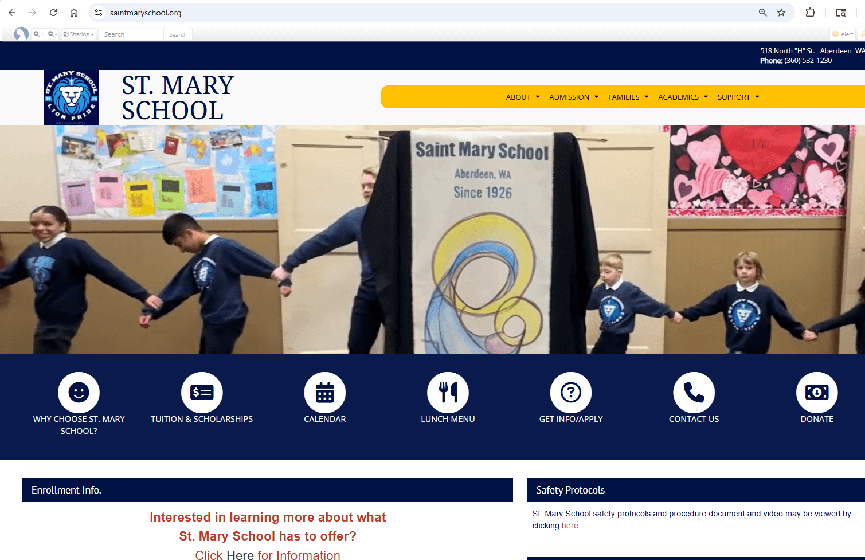Click the round CMS avatar icon in the admin toolbar
The height and width of the screenshot is (560, 865).
21,34
